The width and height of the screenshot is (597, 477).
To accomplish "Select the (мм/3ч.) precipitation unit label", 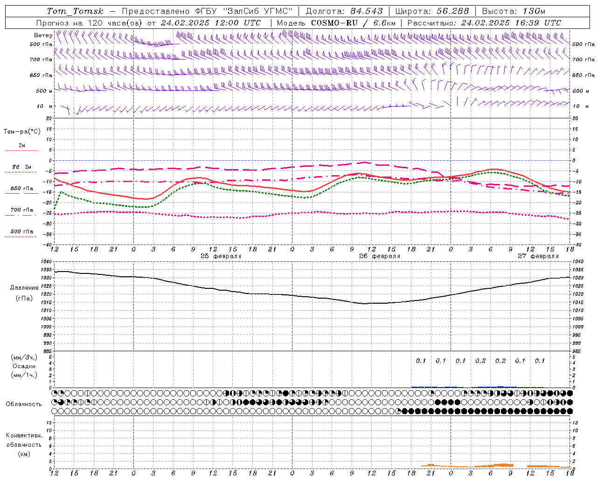I will [x=24, y=357].
